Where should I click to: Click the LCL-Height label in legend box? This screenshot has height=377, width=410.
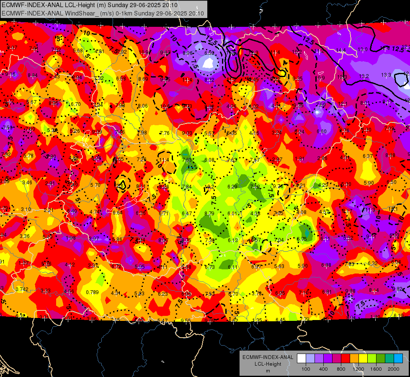point(268,364)
